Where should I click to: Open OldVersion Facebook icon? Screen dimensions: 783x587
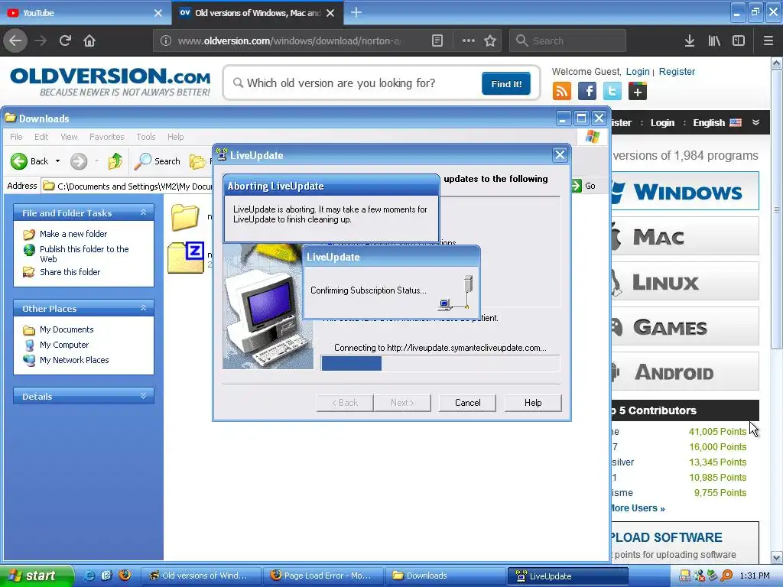pyautogui.click(x=587, y=92)
